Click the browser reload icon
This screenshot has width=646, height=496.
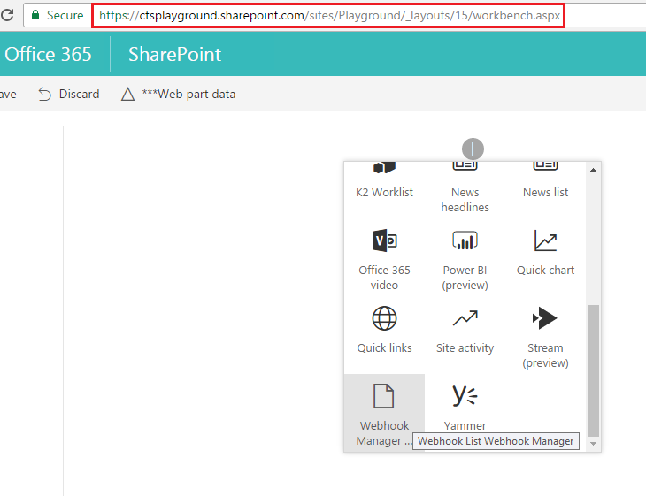click(6, 15)
